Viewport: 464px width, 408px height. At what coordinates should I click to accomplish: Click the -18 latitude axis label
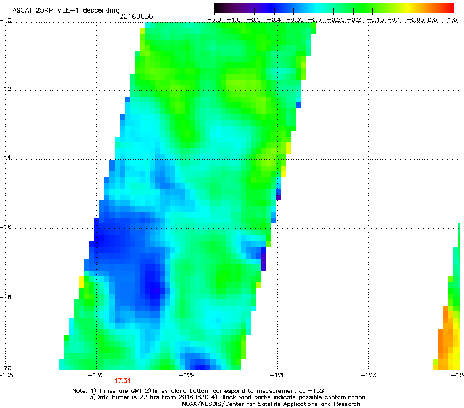[x=6, y=297]
